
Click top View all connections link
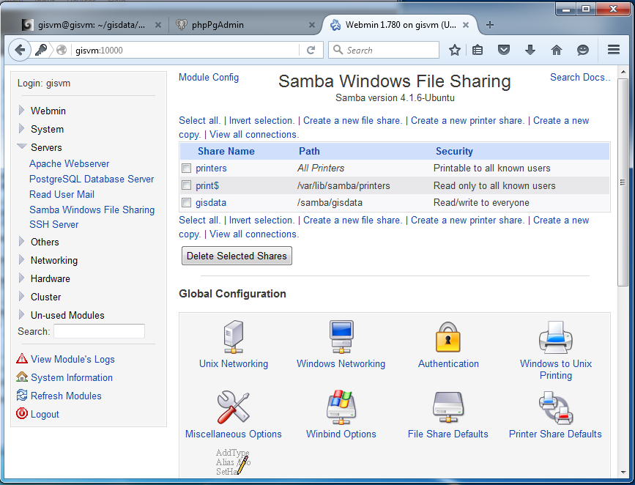tap(254, 134)
